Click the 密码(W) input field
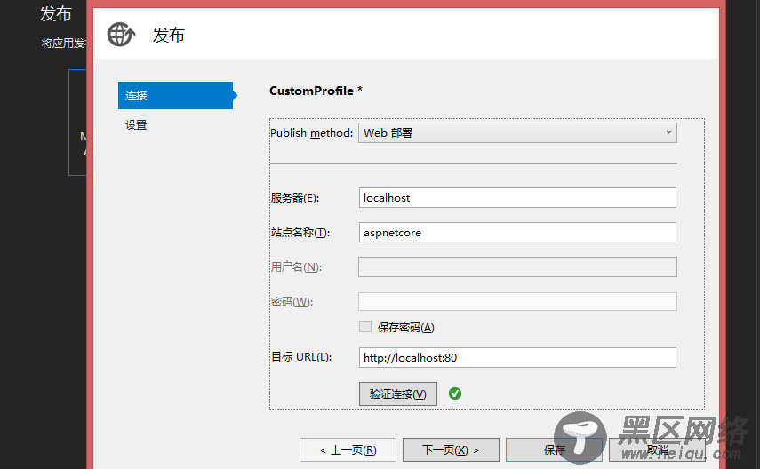Screen dimensions: 760x469 [517, 301]
